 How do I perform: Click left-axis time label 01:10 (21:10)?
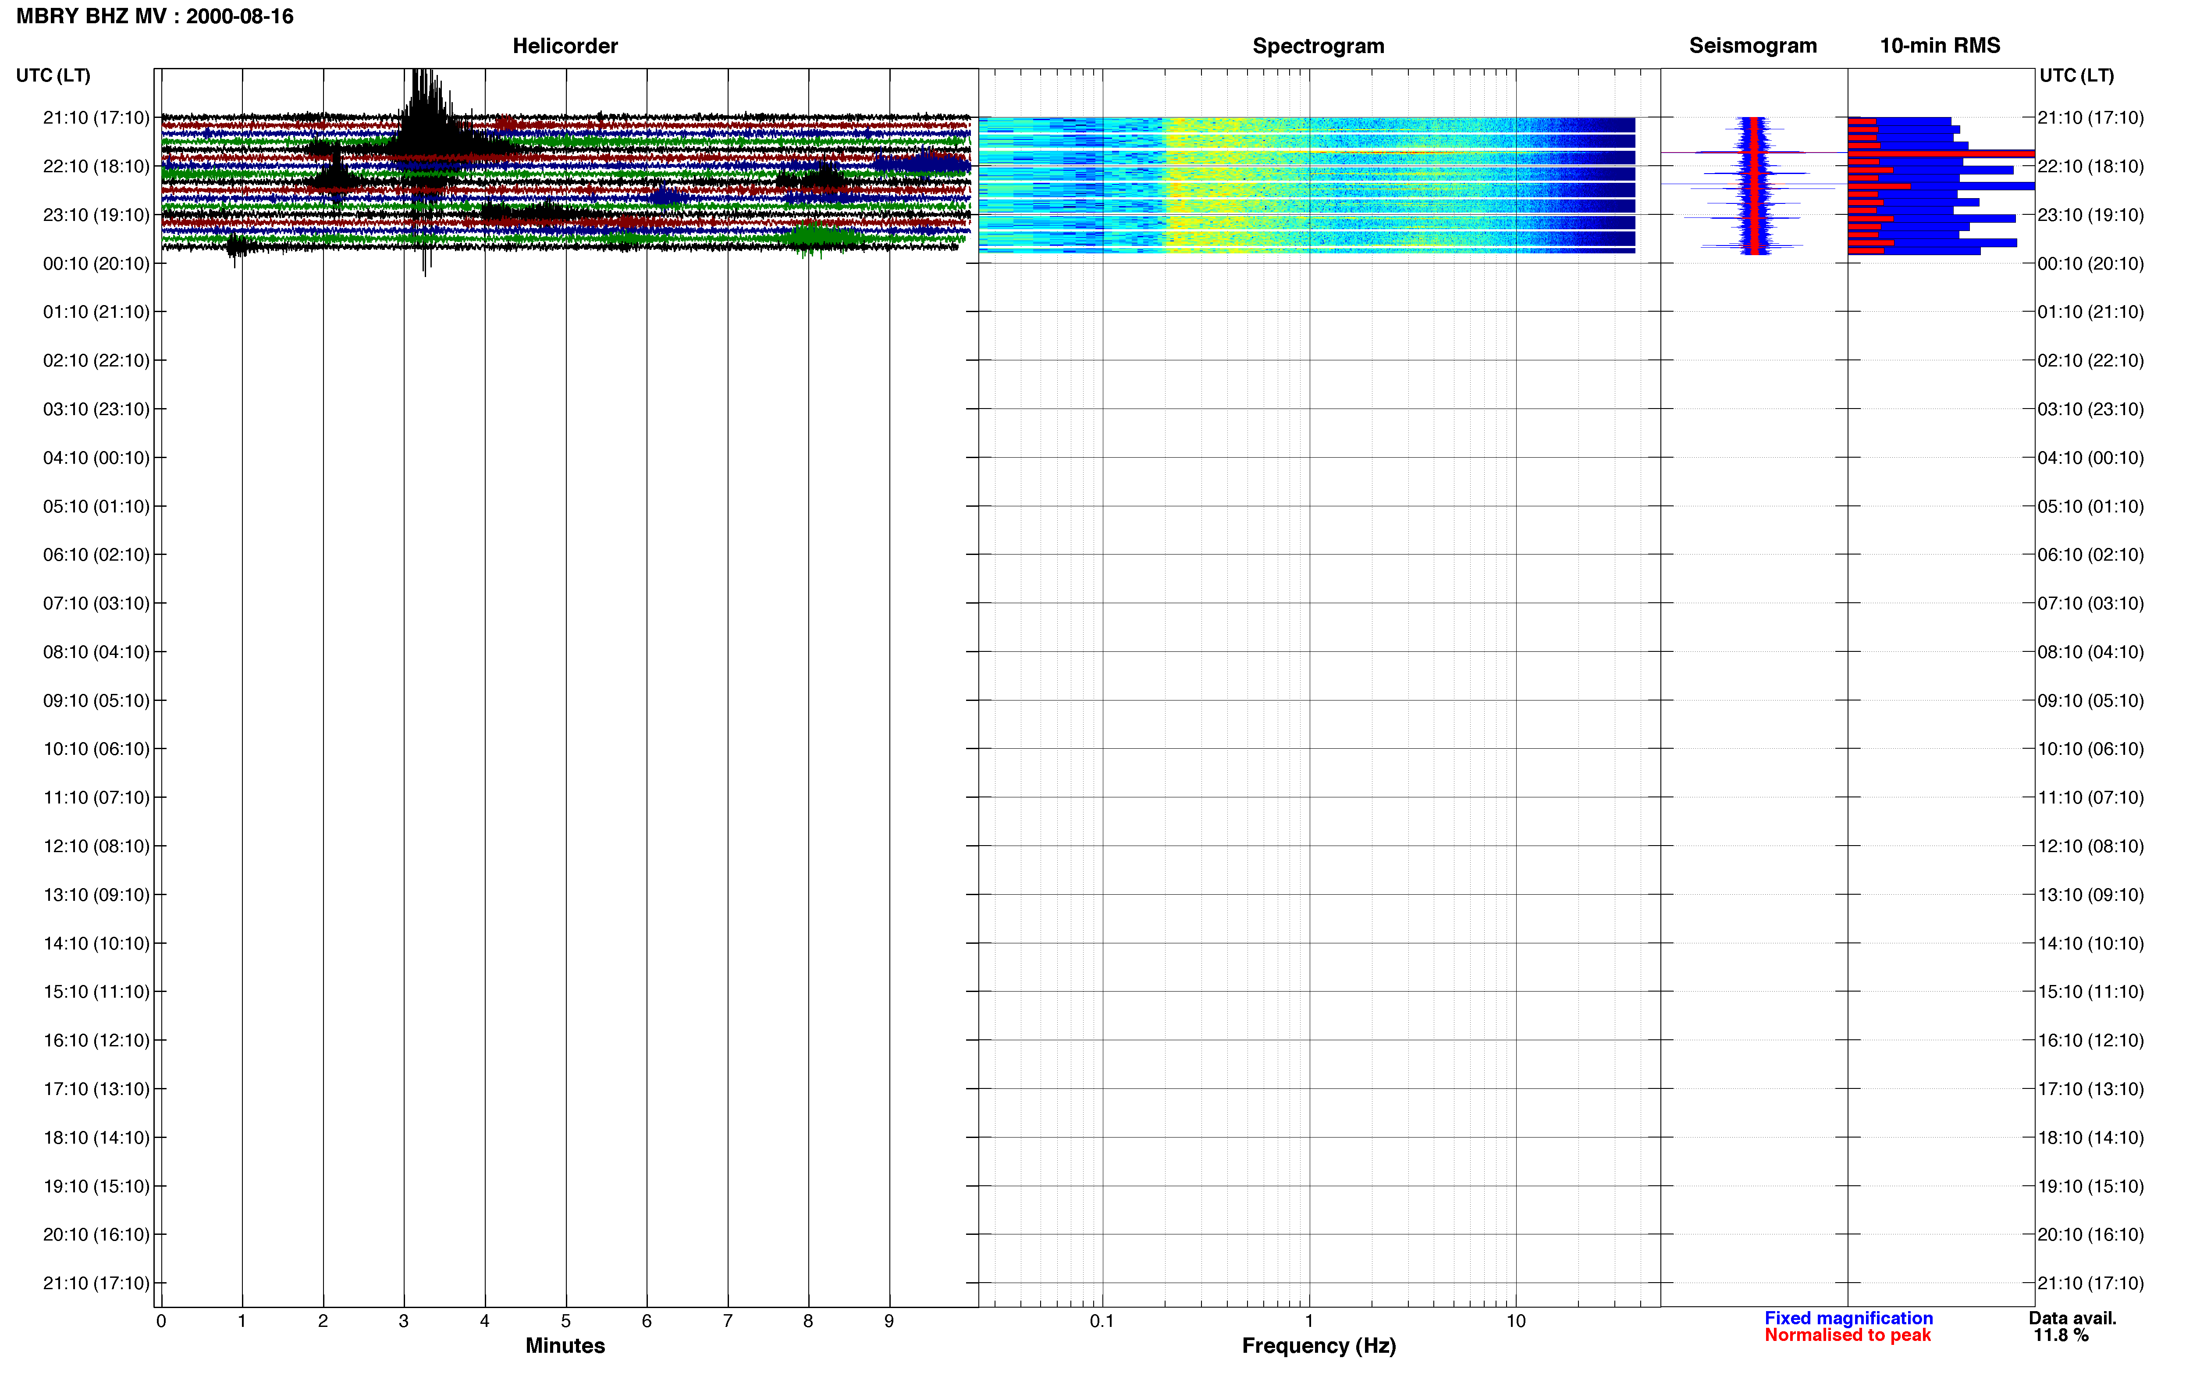pyautogui.click(x=96, y=312)
